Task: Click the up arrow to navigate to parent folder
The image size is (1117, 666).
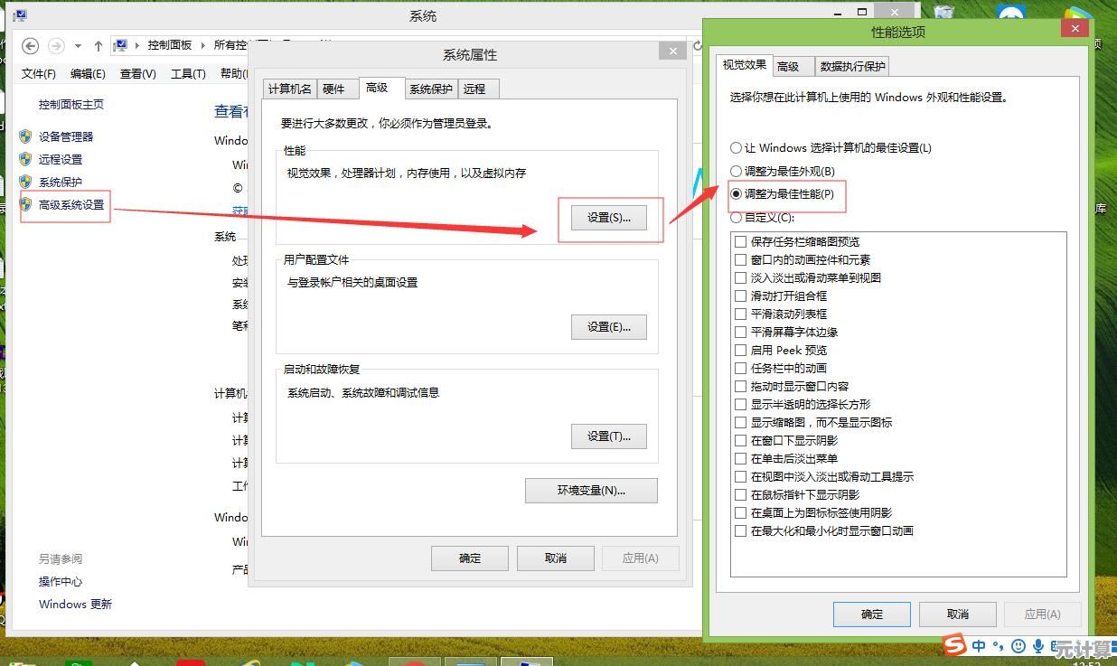Action: 99,45
